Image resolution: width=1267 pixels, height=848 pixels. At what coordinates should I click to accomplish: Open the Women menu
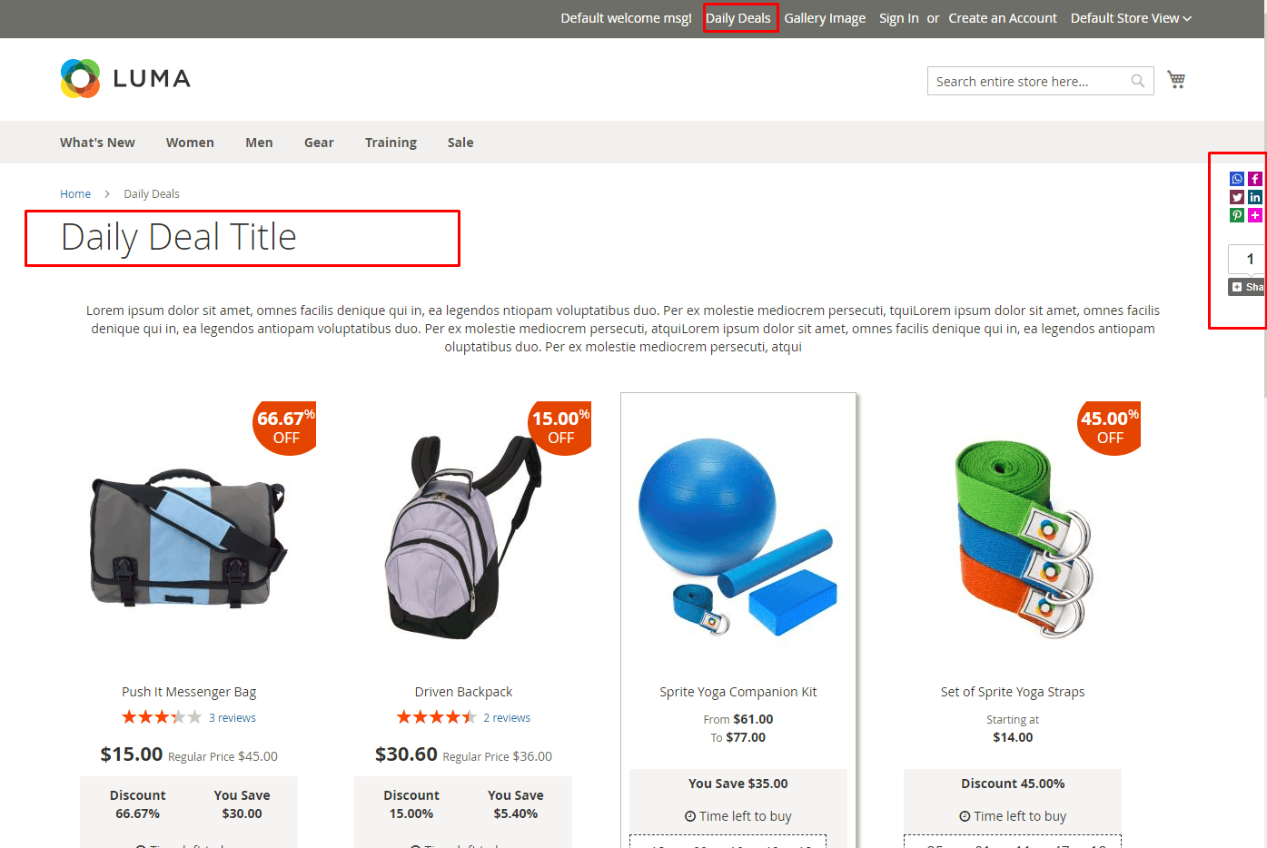point(190,143)
